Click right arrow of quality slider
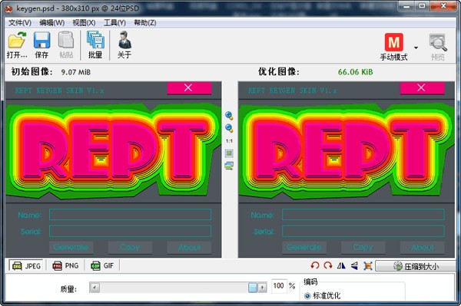Screen dimensions: 461x306 point(262,288)
